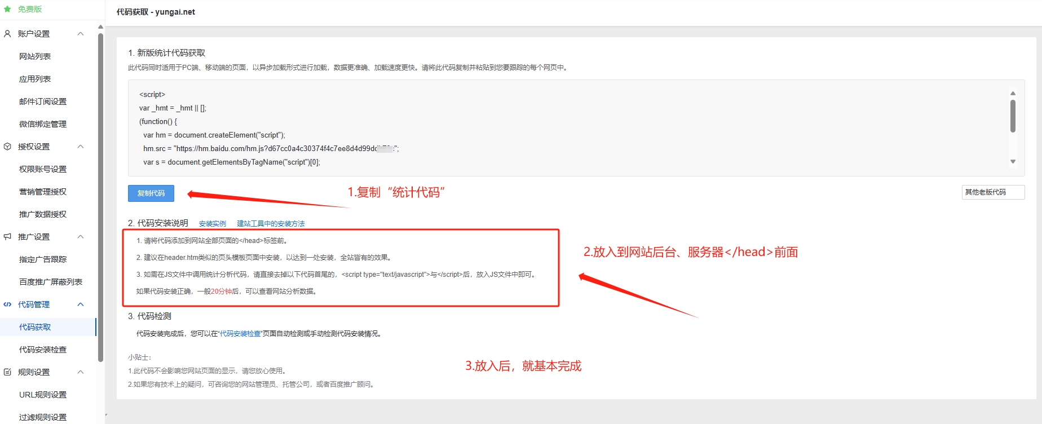
Task: Open 指定广告跟踪 menu item
Action: 43,259
